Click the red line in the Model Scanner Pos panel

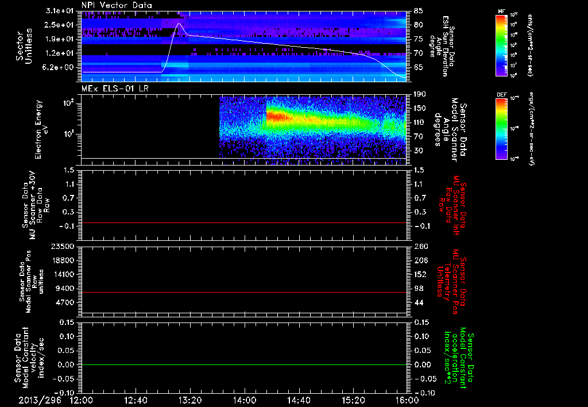[x=244, y=292]
